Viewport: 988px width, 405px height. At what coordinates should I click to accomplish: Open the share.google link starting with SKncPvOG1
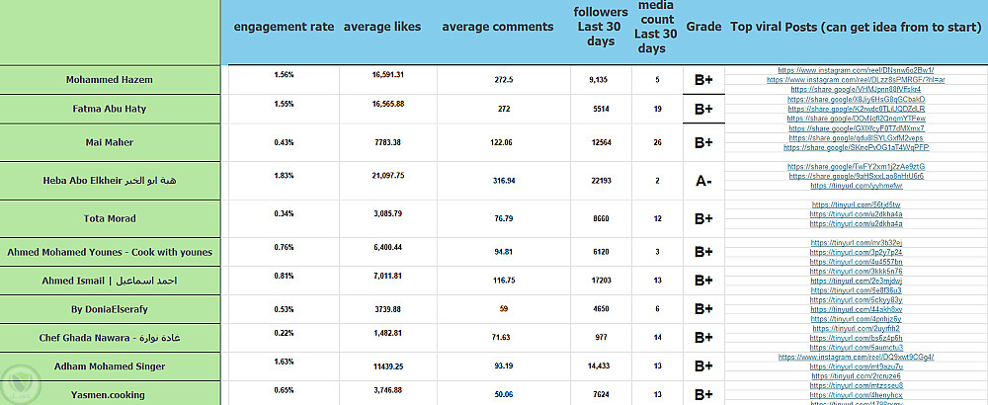click(856, 147)
